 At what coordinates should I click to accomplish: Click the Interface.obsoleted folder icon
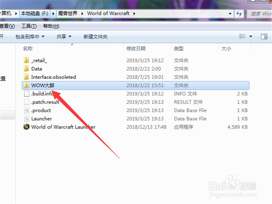tap(27, 77)
